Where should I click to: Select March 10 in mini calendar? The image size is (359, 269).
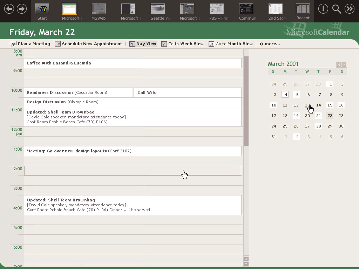[273, 105]
